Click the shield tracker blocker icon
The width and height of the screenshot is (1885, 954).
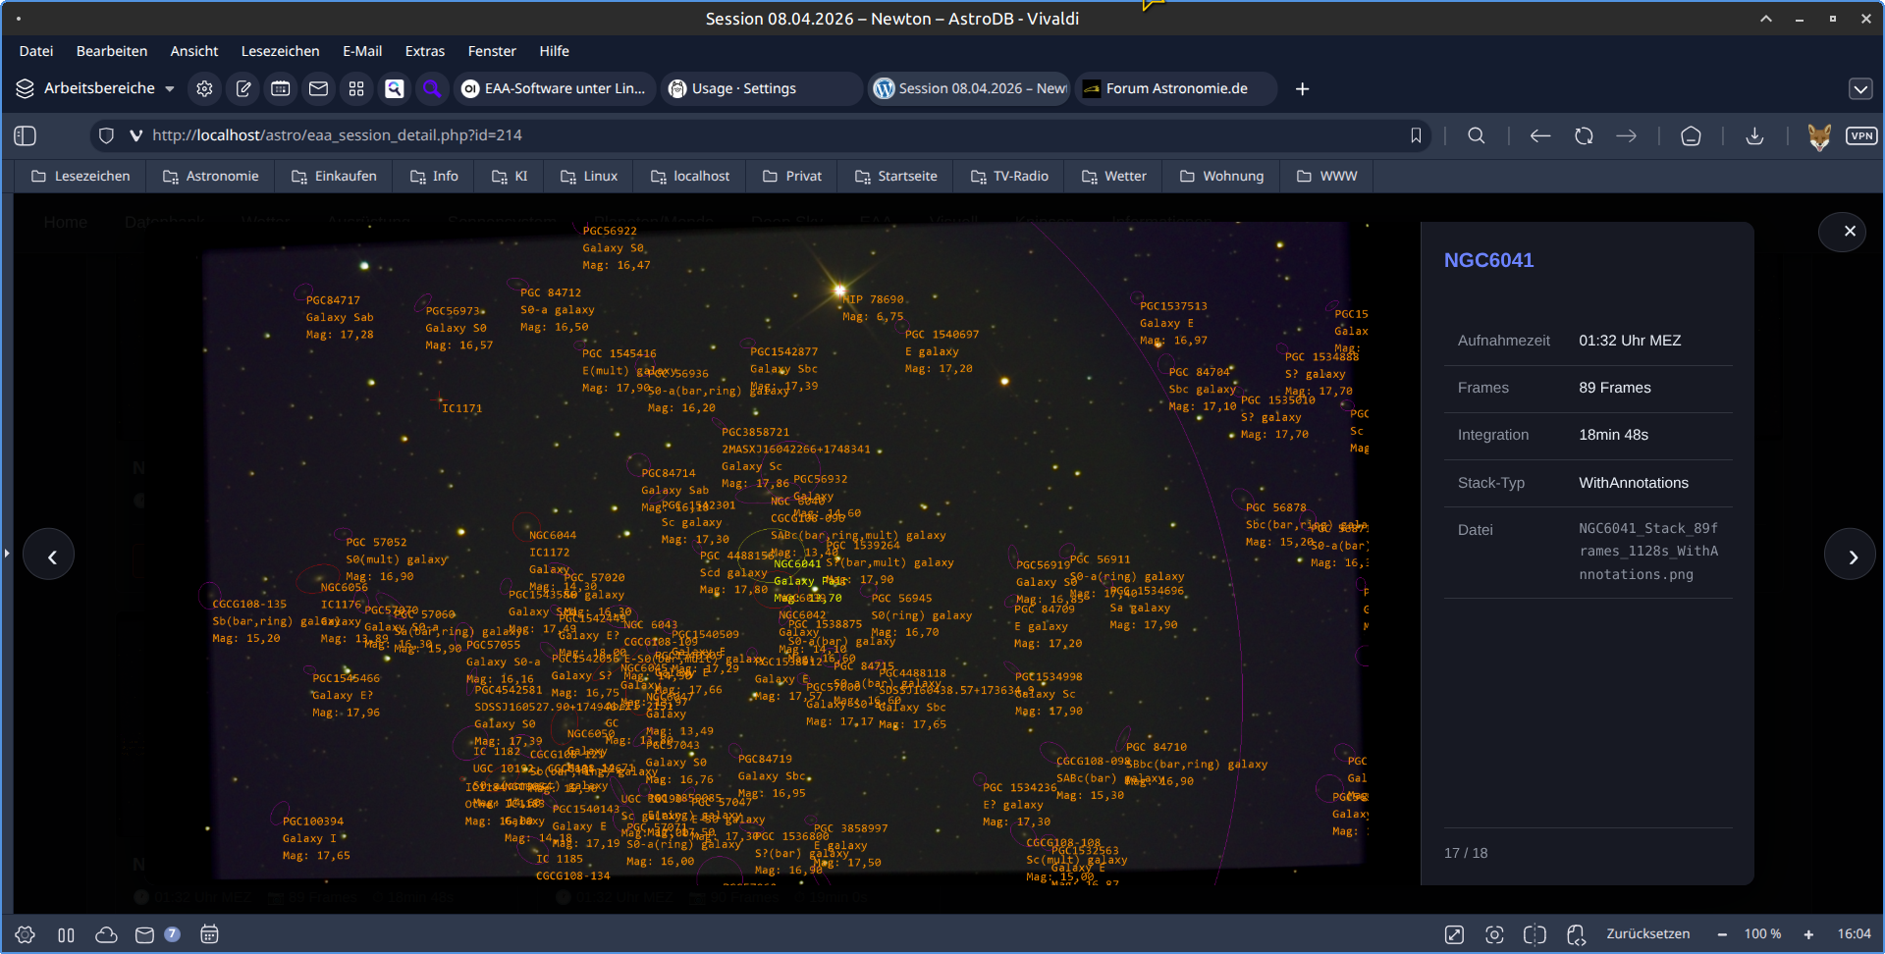click(106, 135)
